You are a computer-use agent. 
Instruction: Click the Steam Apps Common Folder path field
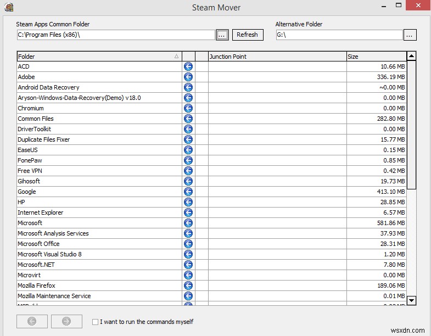pyautogui.click(x=116, y=35)
